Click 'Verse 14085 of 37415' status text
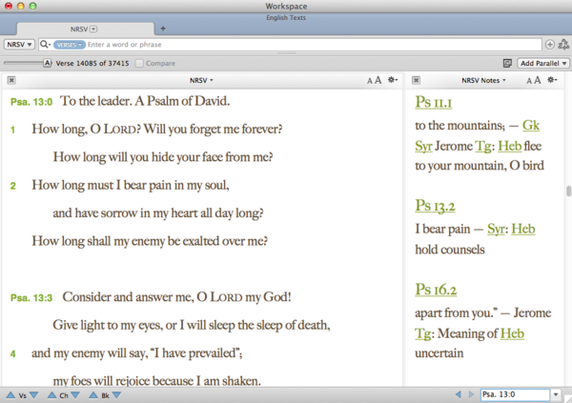 (92, 64)
